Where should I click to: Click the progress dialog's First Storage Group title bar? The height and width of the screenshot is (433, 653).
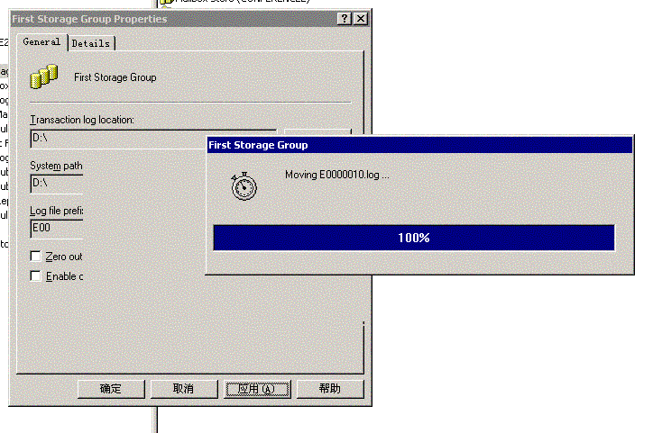pos(415,145)
